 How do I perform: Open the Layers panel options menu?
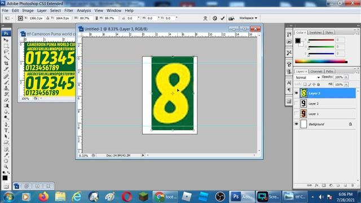(x=358, y=73)
